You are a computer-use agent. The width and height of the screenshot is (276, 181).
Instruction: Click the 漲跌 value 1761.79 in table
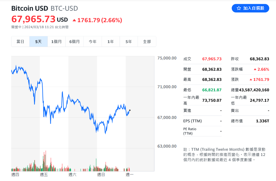(x=261, y=80)
